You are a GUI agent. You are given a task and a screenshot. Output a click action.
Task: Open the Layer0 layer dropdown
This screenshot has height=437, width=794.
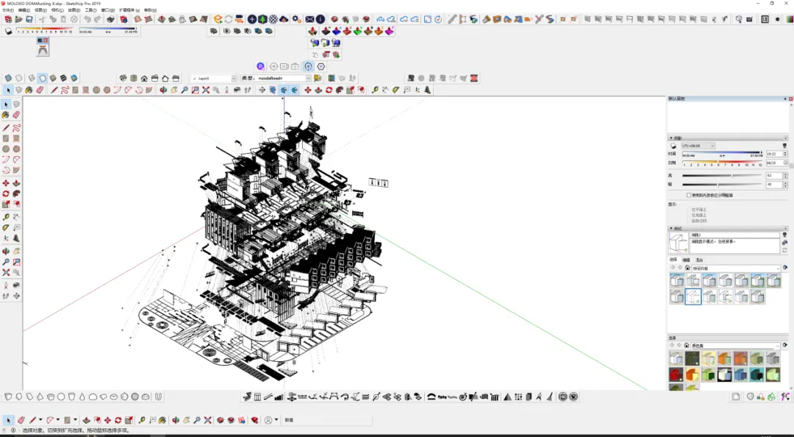click(x=214, y=79)
